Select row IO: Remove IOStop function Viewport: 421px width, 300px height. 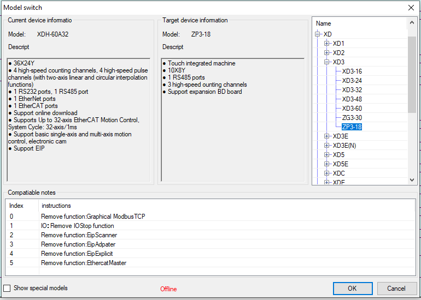click(210, 226)
